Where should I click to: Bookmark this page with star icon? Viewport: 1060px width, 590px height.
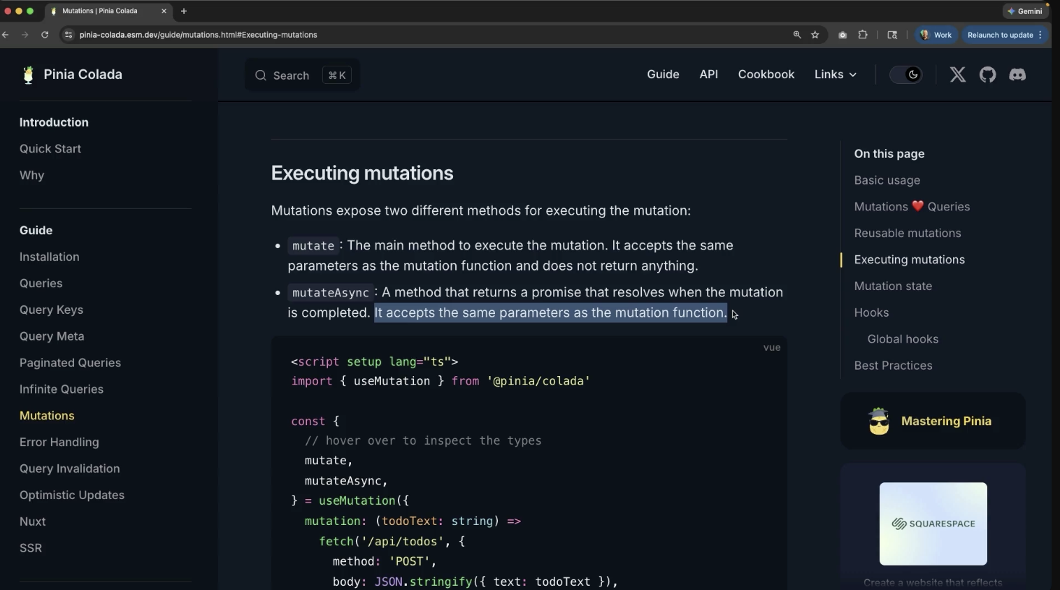click(x=815, y=35)
